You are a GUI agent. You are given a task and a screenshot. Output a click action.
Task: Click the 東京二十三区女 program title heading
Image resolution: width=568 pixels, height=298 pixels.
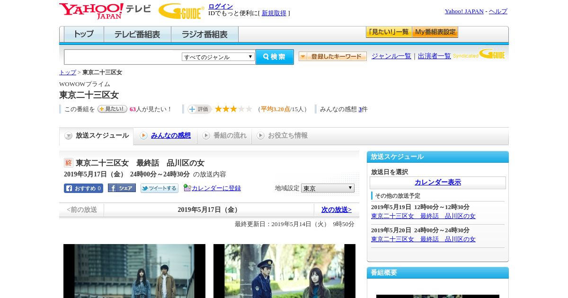[89, 95]
